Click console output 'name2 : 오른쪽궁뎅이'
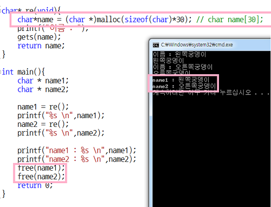Image resolution: width=271 pixels, height=207 pixels. [184, 86]
